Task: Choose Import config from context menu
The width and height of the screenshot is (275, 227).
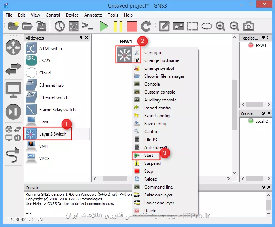Action: click(x=165, y=108)
